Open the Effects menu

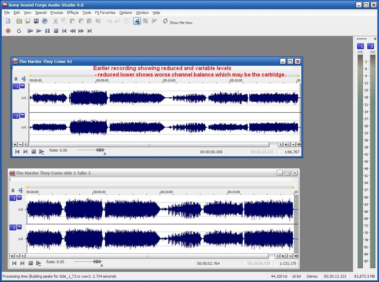pos(72,12)
